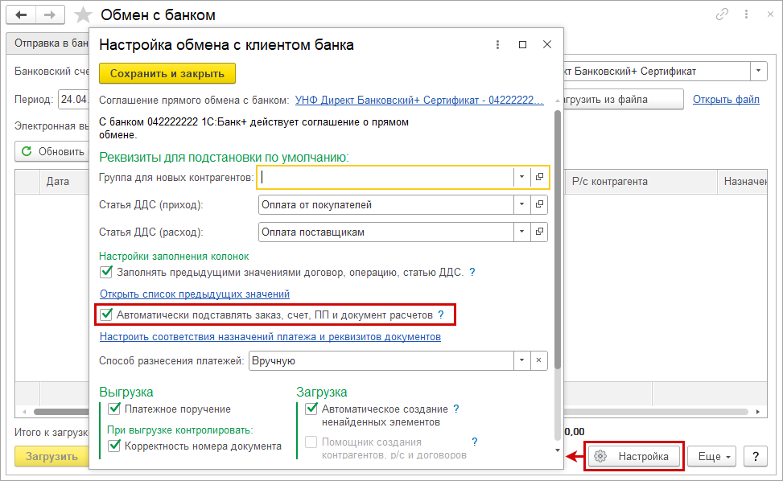This screenshot has width=783, height=481.
Task: Open the income DDS article form icon
Action: [540, 205]
